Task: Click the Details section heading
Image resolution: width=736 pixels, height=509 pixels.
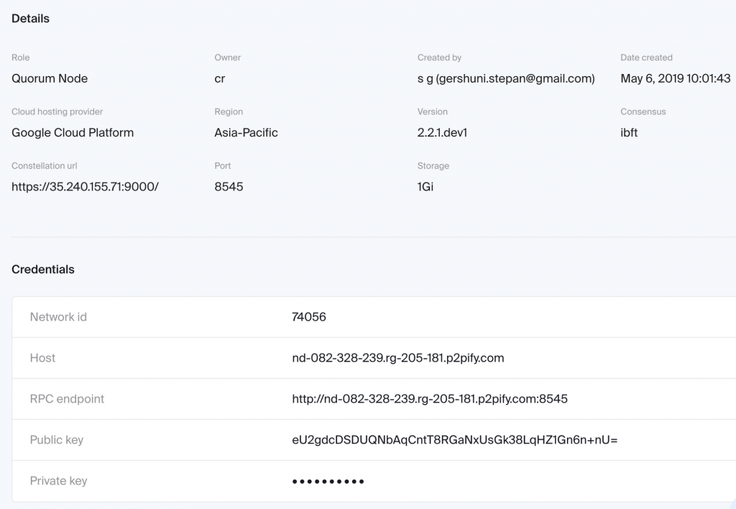Action: (30, 19)
